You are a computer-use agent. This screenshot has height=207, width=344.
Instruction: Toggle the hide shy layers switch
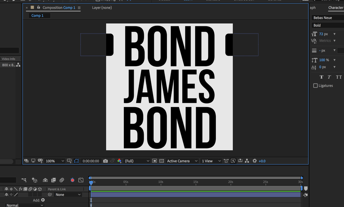point(45,180)
